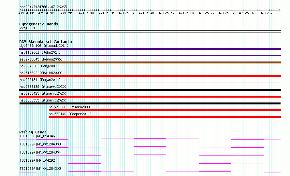
Task: Click the 47125.2k ruler tick label
Action: (106, 13)
